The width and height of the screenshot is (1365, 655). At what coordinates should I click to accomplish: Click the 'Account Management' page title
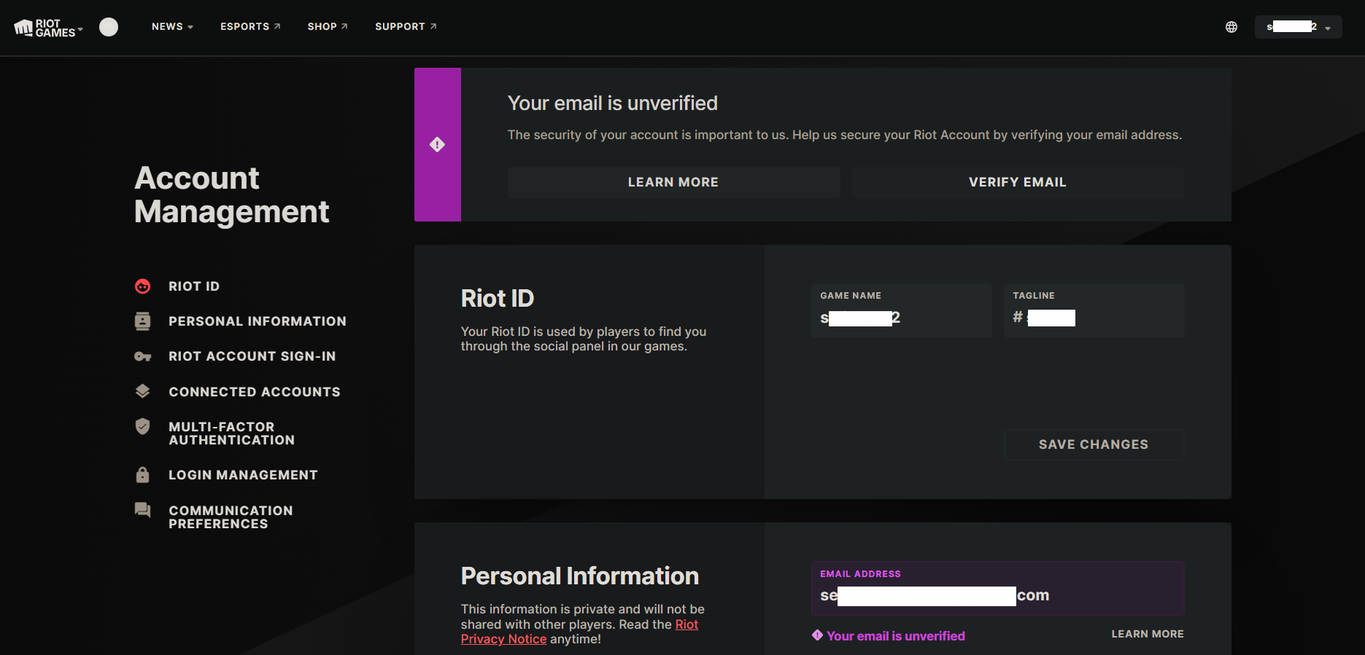coord(232,195)
